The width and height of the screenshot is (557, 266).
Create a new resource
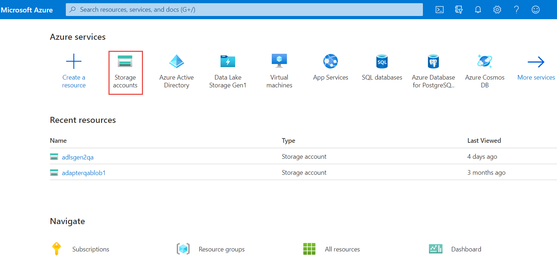pos(74,70)
